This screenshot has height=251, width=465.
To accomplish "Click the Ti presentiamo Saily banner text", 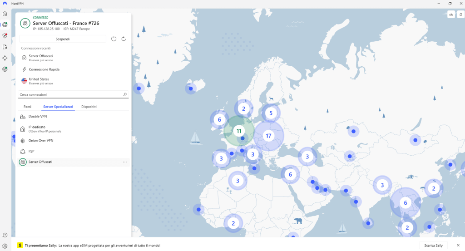I will click(x=93, y=246).
